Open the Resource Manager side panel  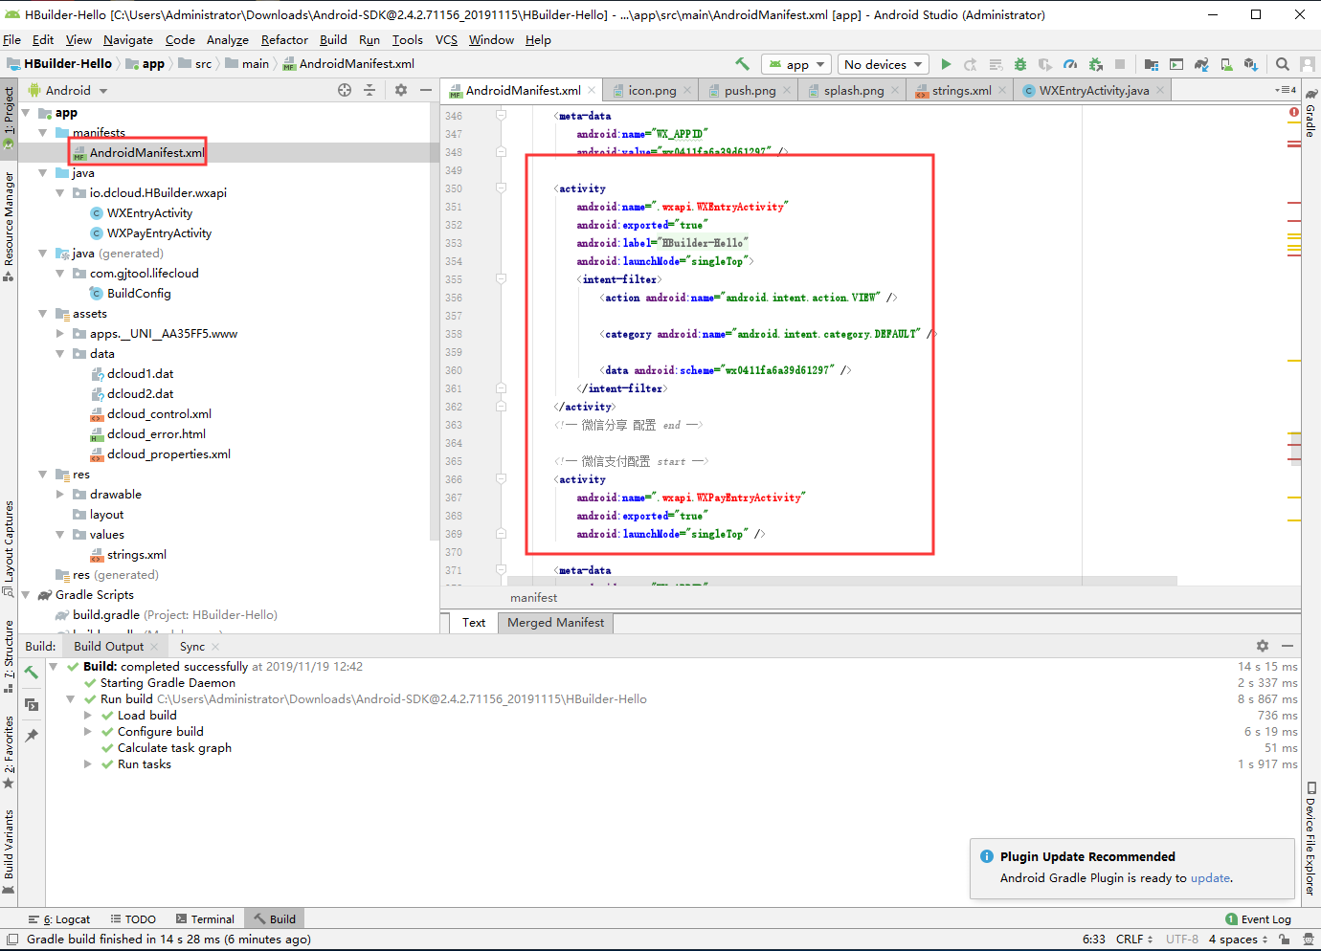[9, 226]
